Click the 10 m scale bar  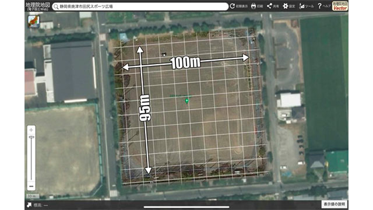click(33, 196)
